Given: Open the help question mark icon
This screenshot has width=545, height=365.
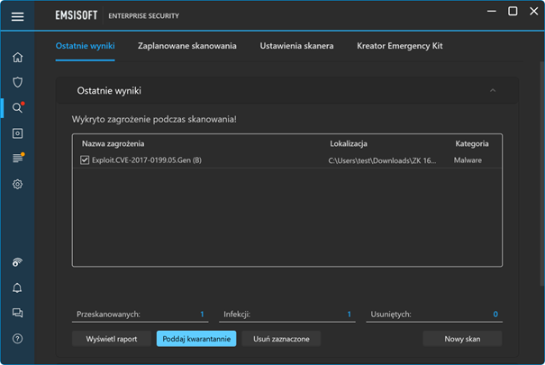Looking at the screenshot, I should (x=17, y=339).
